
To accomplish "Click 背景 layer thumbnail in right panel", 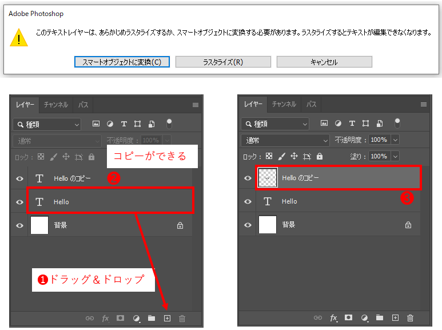I will [268, 225].
